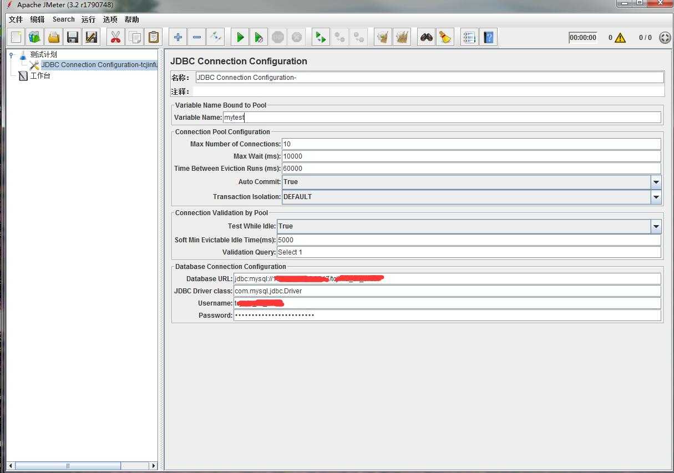Screen dimensions: 674x473
Task: Select JDBC Connection Configuration tree node
Action: tap(99, 65)
